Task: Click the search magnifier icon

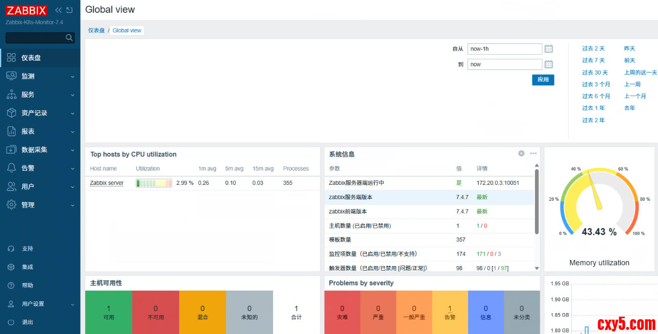Action: point(69,38)
